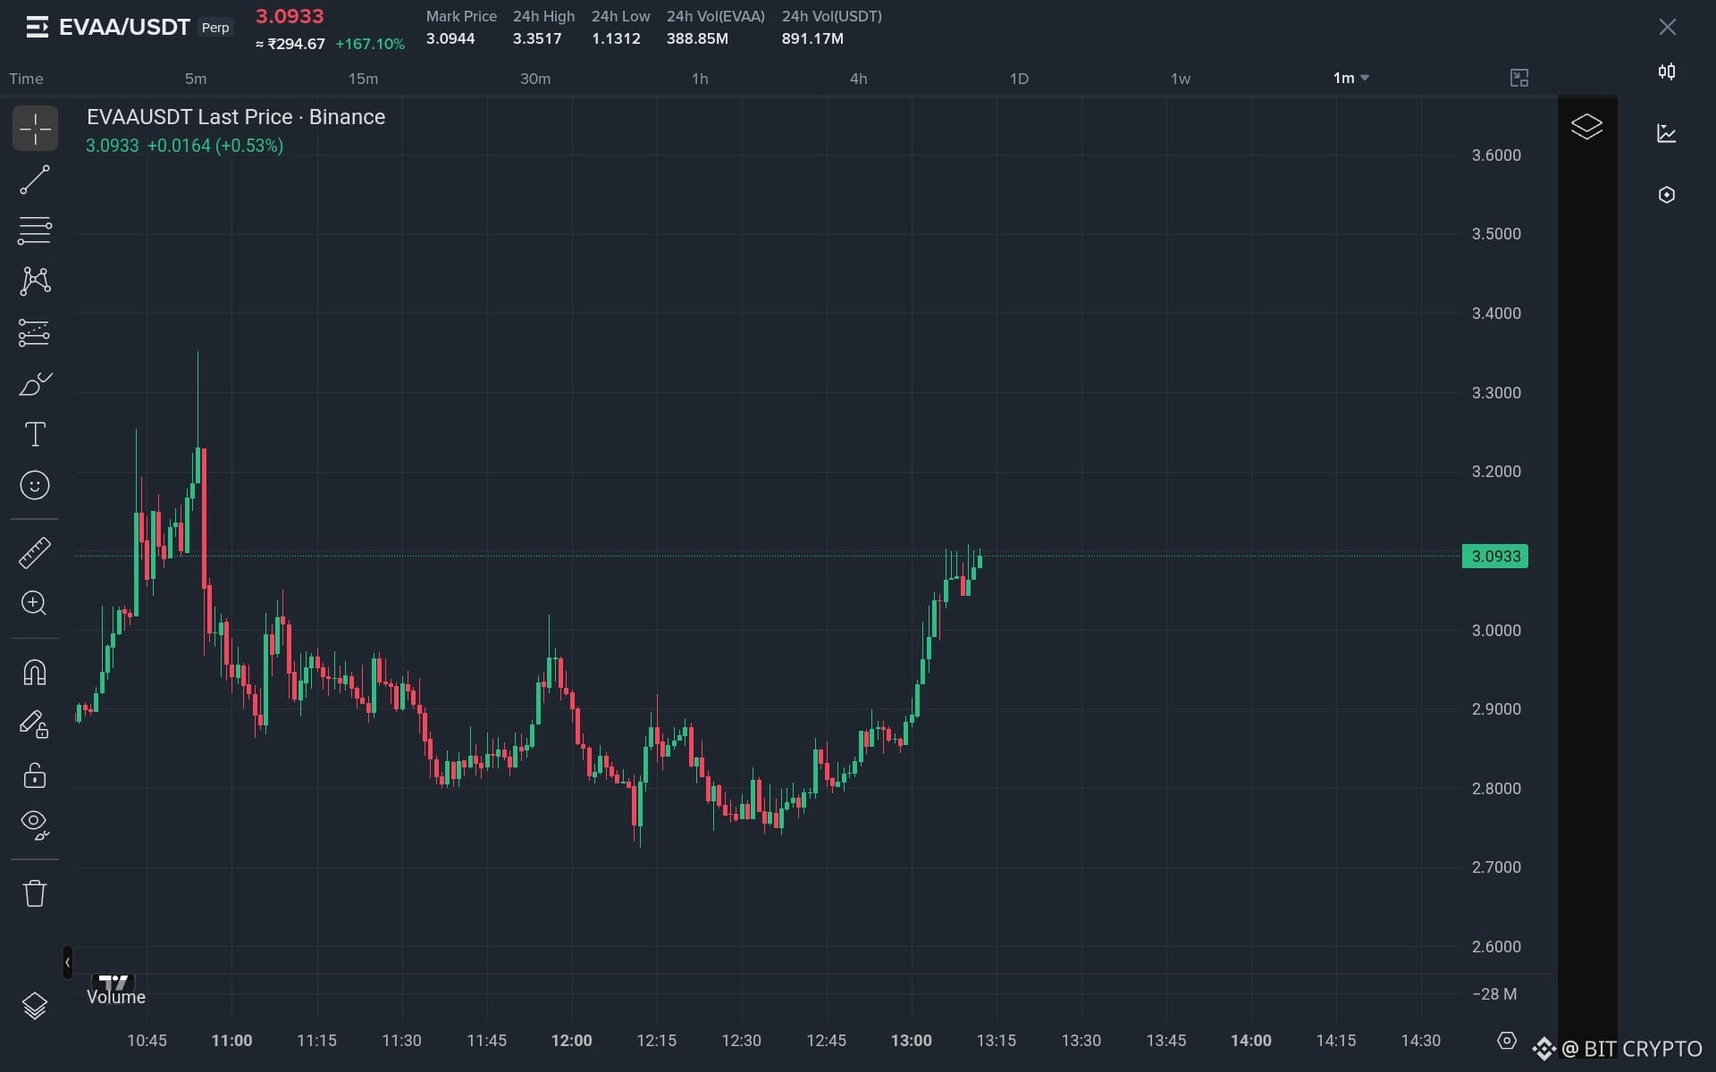Image resolution: width=1716 pixels, height=1072 pixels.
Task: Select the crosshair cursor tool
Action: pos(35,129)
